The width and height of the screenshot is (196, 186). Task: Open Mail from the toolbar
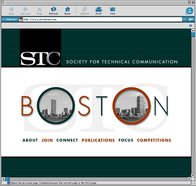113,10
